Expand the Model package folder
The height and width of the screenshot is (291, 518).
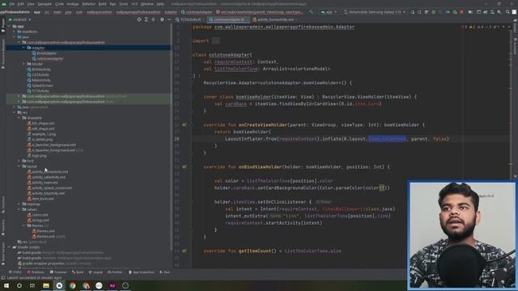click(x=23, y=64)
